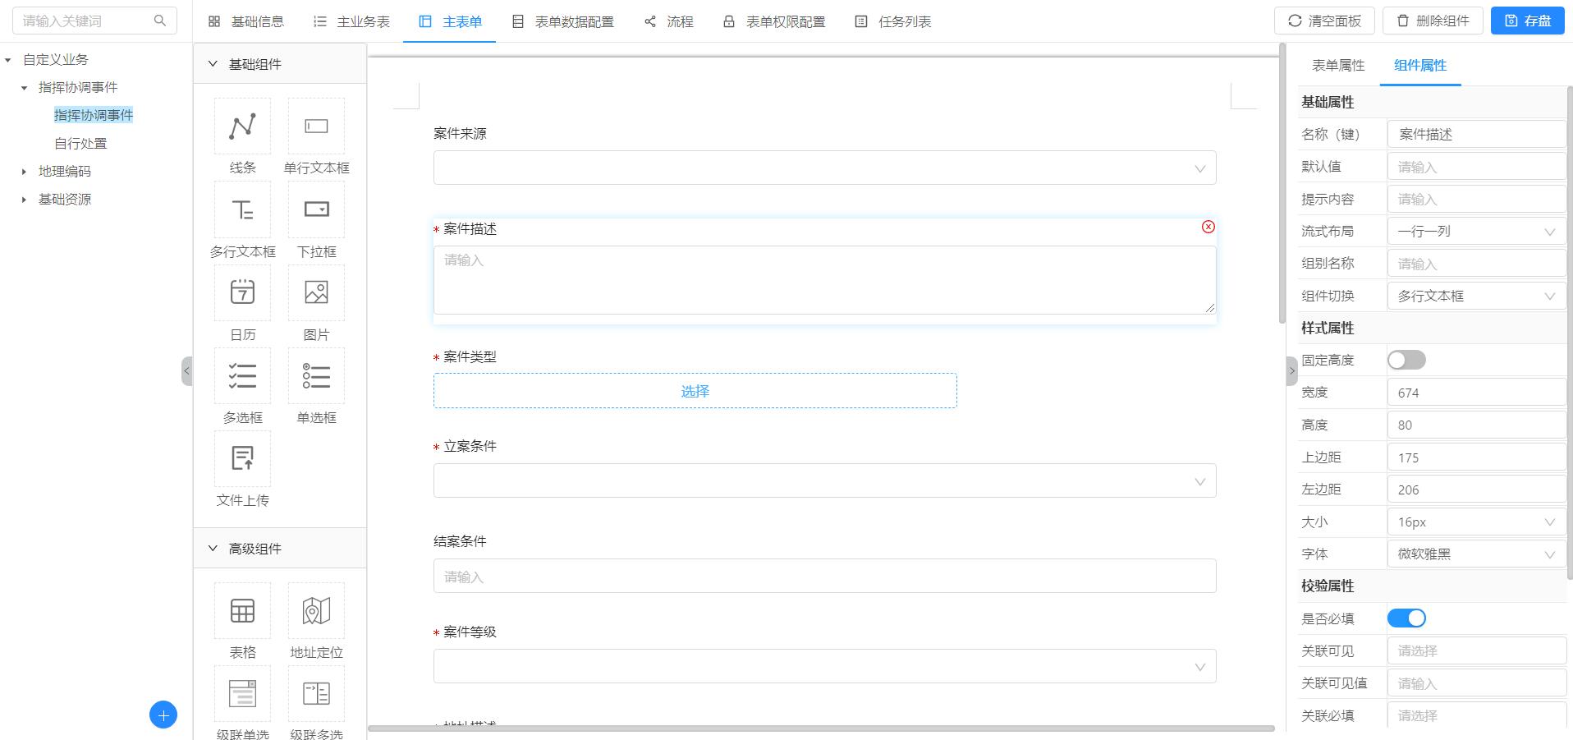This screenshot has width=1573, height=740.
Task: Switch to 表单权限配置 tab
Action: point(773,21)
